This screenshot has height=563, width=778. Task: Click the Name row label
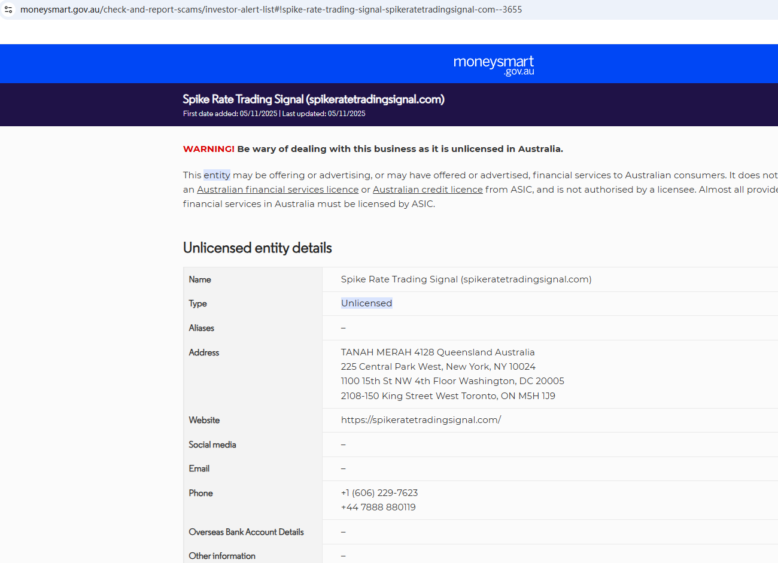pos(200,279)
